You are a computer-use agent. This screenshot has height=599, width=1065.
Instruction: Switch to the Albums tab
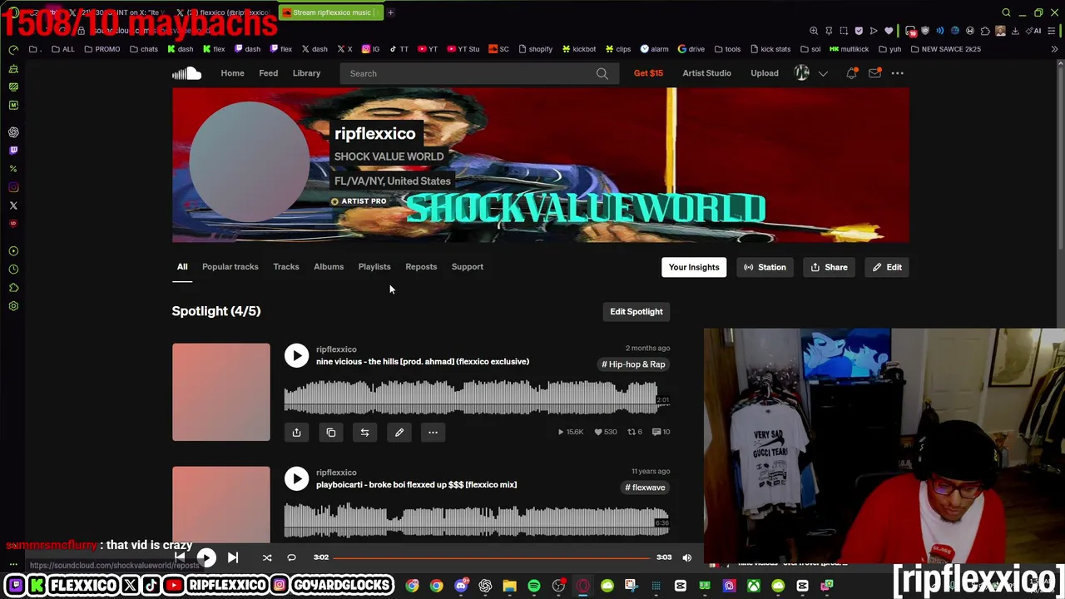click(329, 267)
